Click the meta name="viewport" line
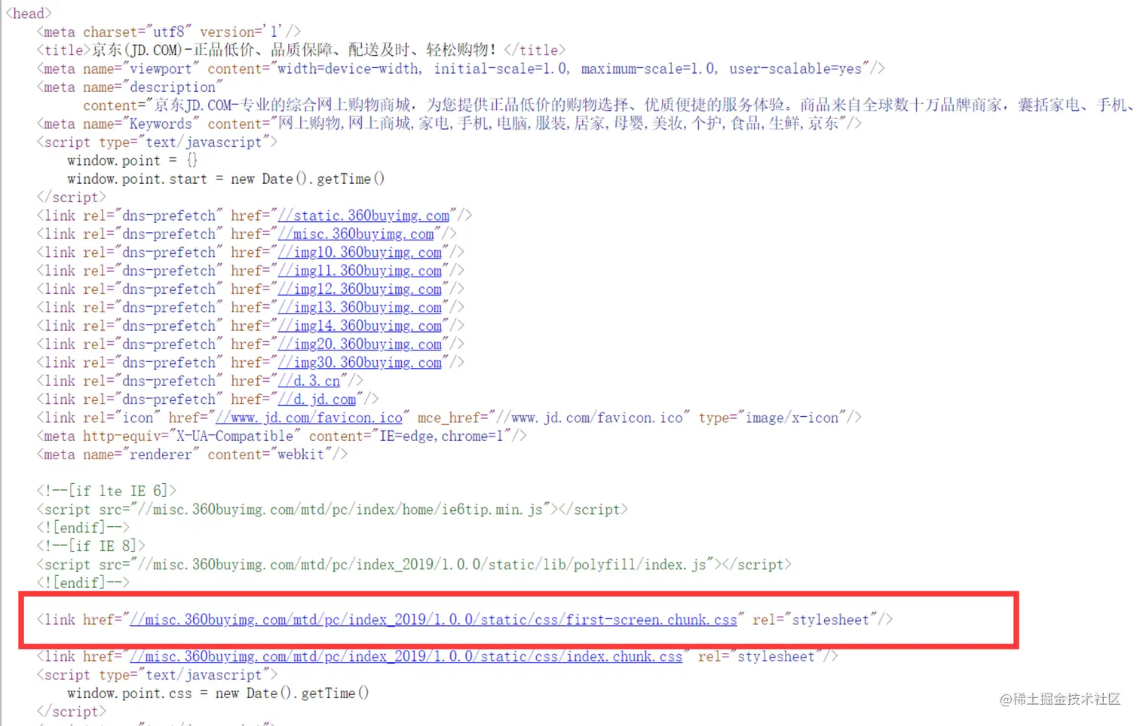This screenshot has height=726, width=1140. 461,69
